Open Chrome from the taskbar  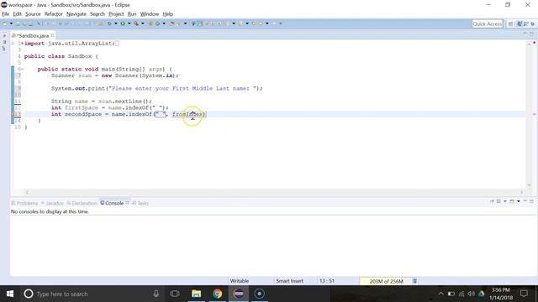pyautogui.click(x=217, y=294)
